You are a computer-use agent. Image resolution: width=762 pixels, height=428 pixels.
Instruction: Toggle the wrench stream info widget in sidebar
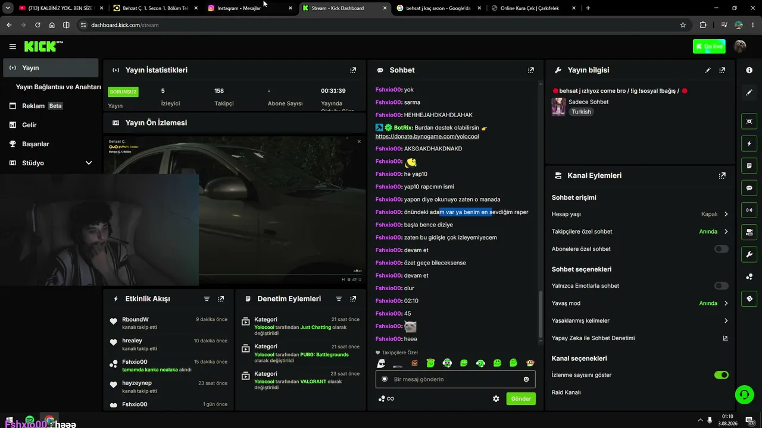749,254
